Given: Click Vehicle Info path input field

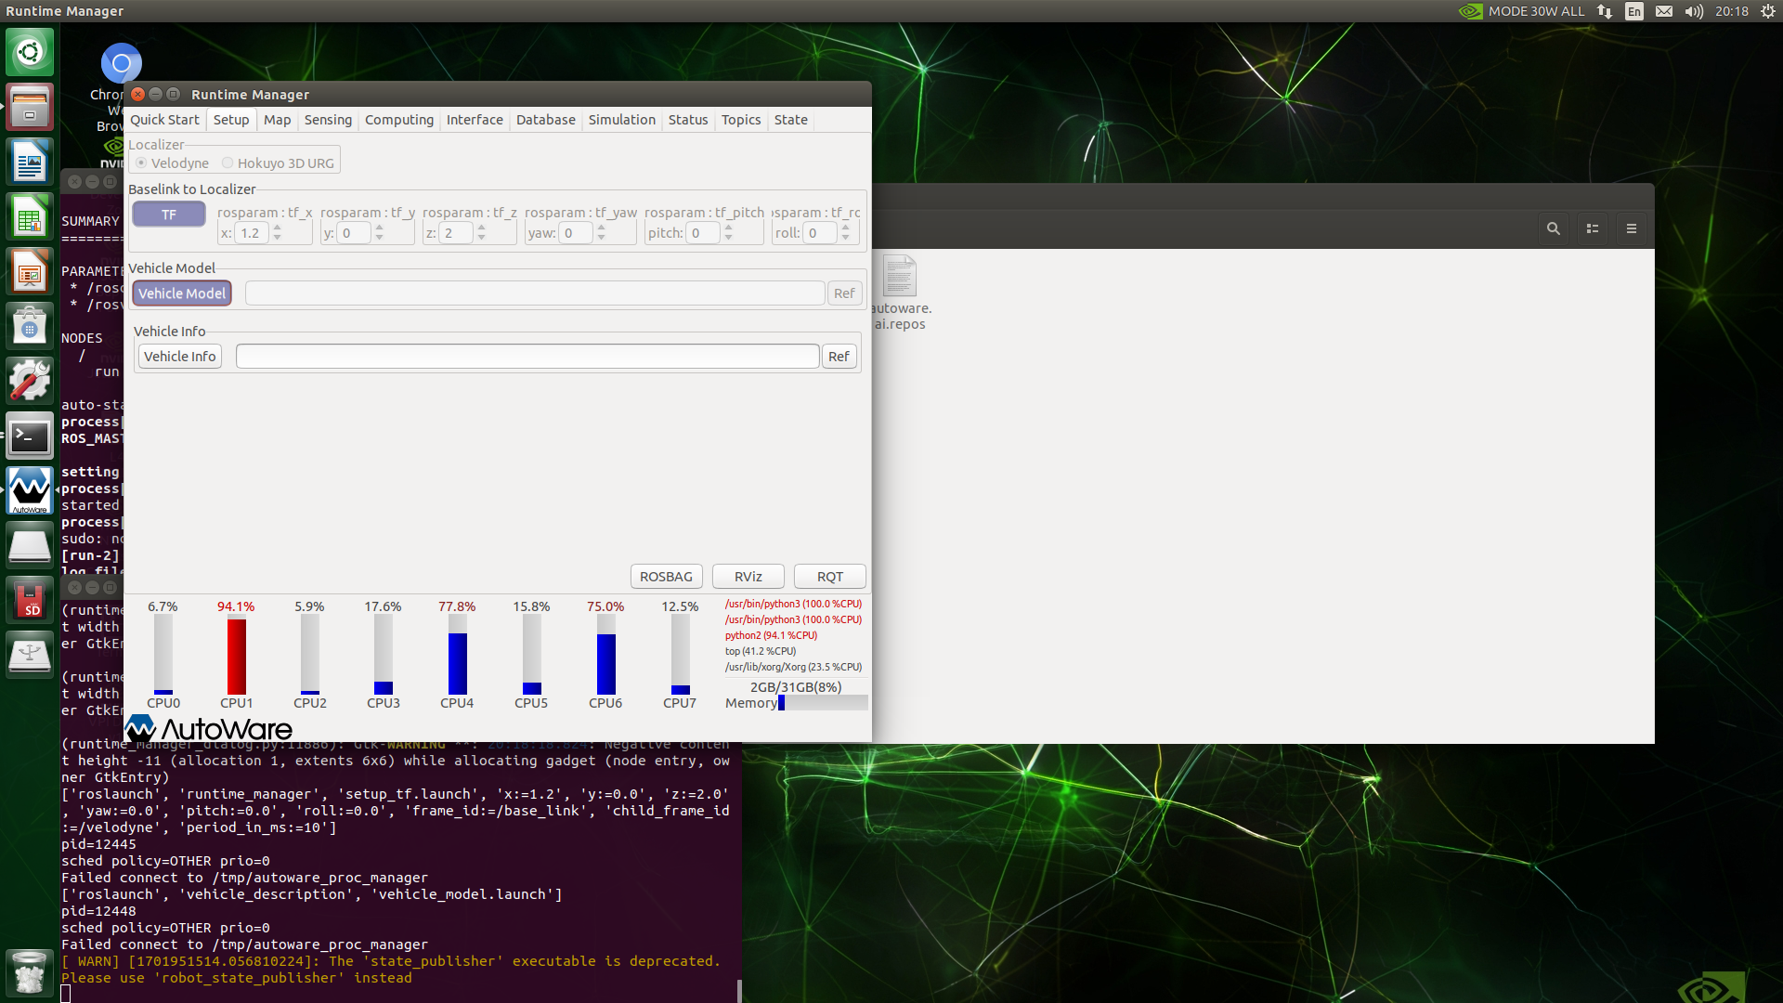Looking at the screenshot, I should click(527, 357).
